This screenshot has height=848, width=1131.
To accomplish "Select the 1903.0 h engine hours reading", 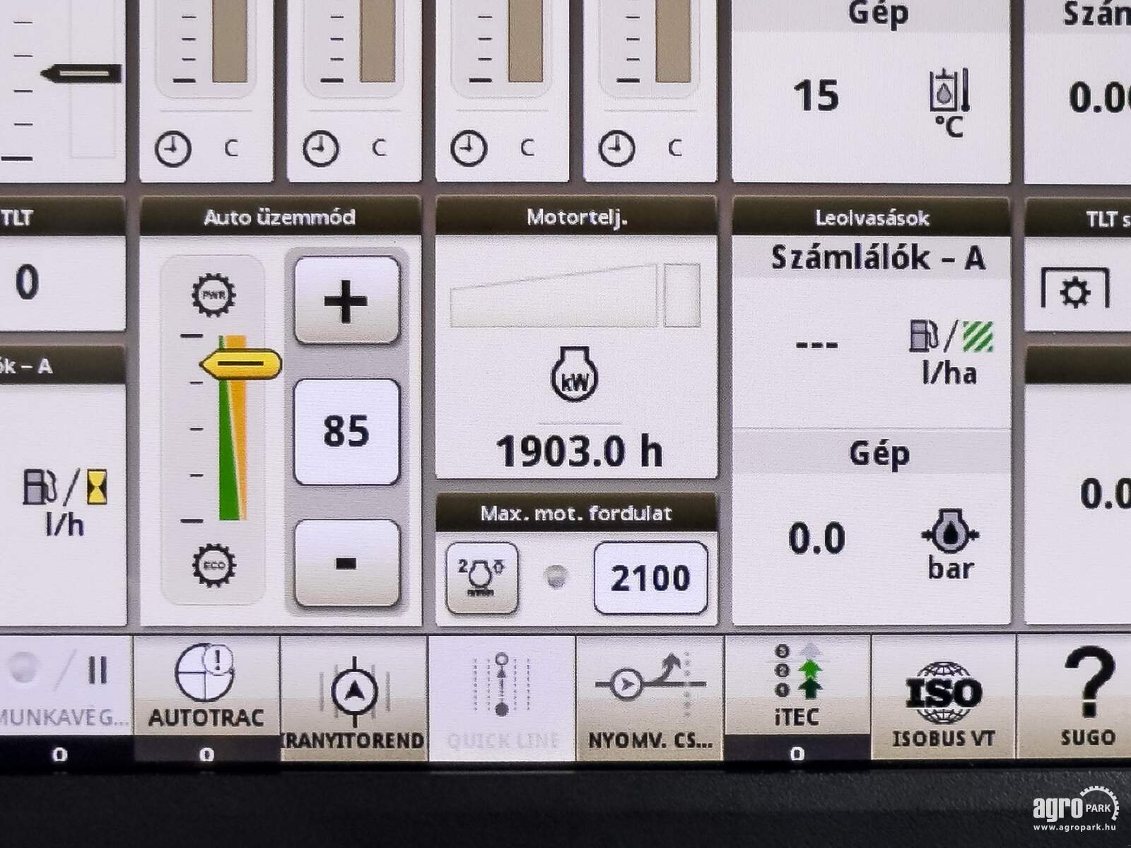I will point(579,452).
